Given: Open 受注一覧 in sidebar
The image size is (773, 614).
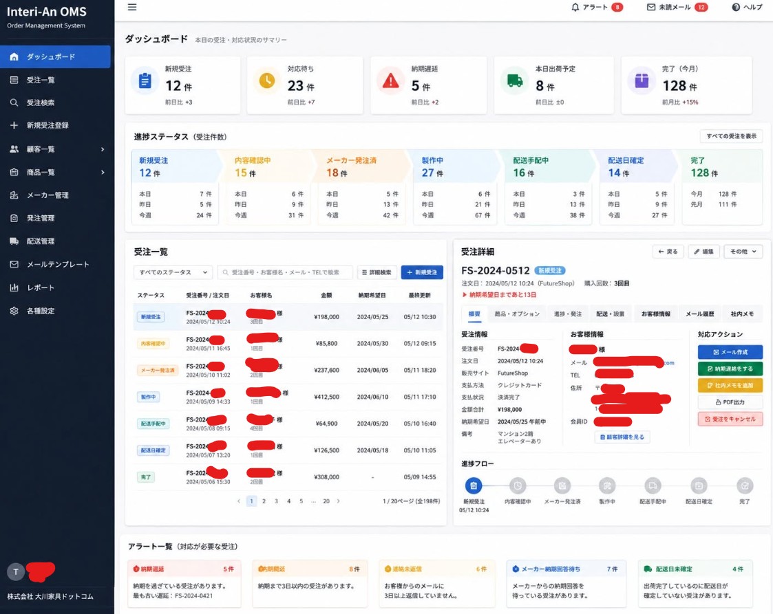Looking at the screenshot, I should tap(55, 80).
